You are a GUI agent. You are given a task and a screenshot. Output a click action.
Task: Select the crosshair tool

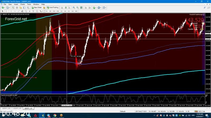pyautogui.click(x=6, y=11)
